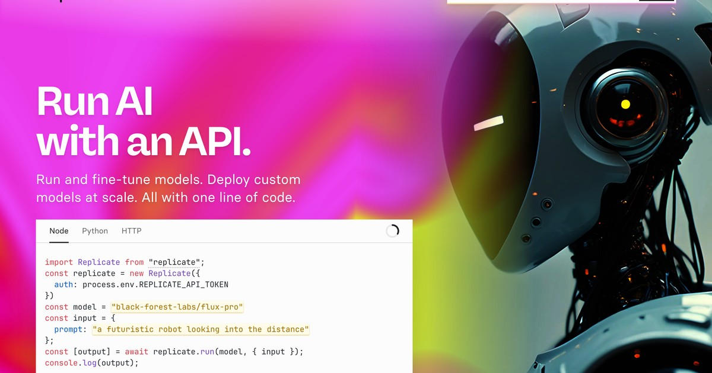The image size is (712, 373).
Task: Click the auth: process.env.REPLICATE_API_TOKEN line
Action: (x=141, y=284)
